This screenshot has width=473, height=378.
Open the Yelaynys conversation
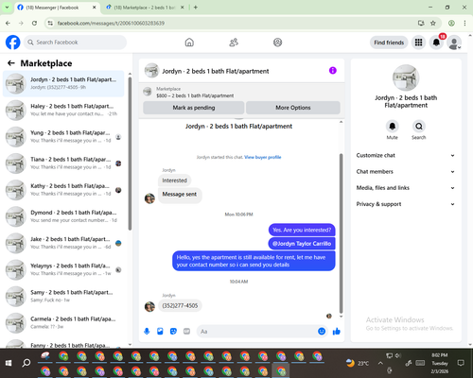coord(63,269)
